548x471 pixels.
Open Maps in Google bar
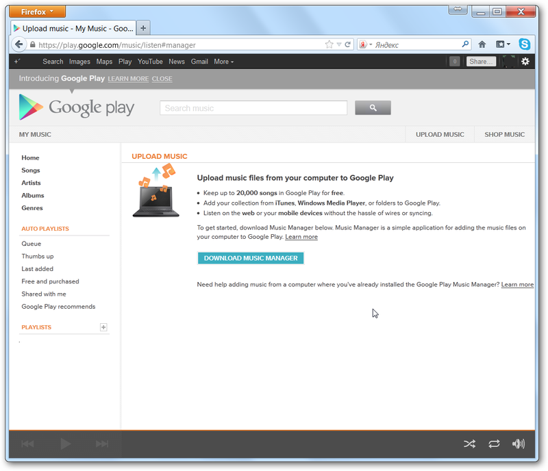104,62
